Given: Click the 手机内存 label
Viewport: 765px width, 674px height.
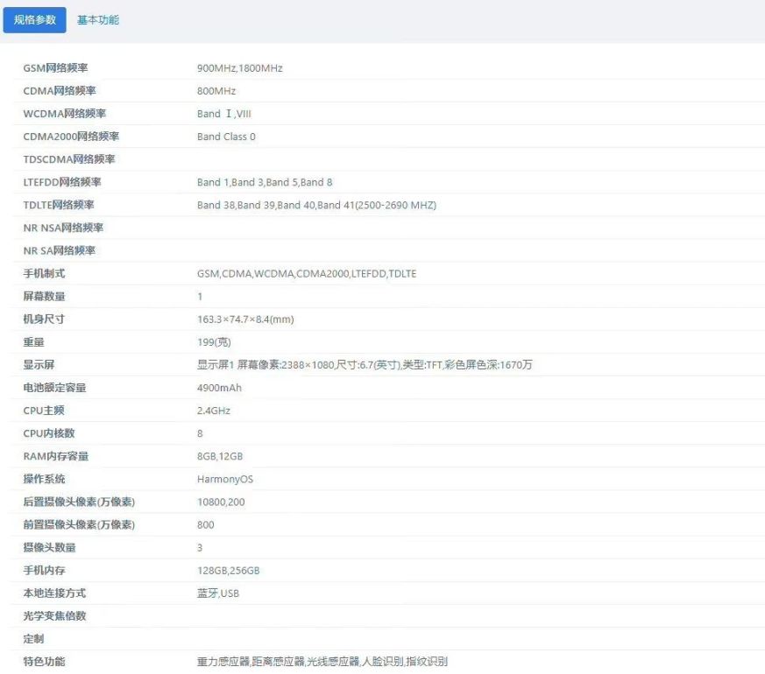Looking at the screenshot, I should (44, 571).
